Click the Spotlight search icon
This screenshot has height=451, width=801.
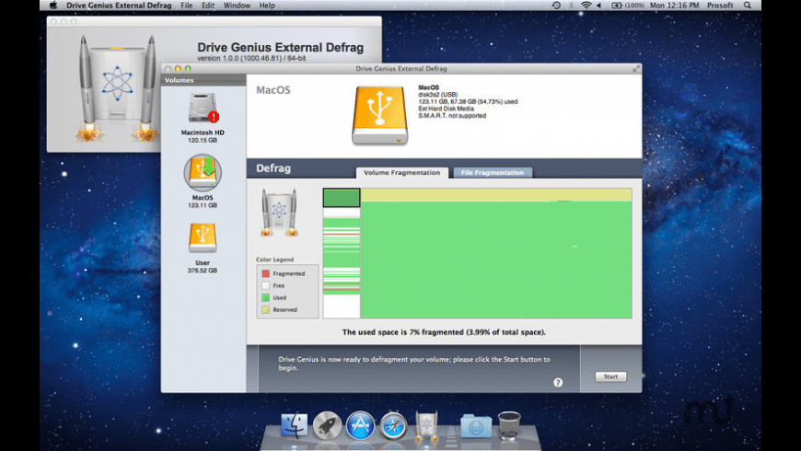click(748, 6)
